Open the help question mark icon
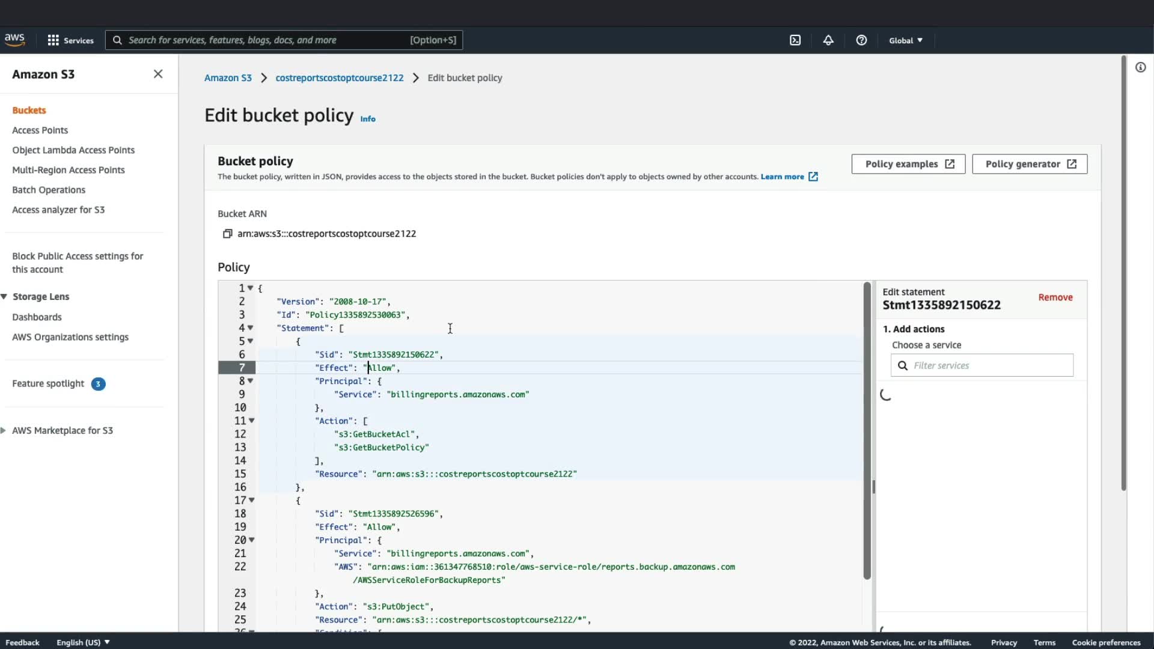Viewport: 1154px width, 649px height. point(861,40)
